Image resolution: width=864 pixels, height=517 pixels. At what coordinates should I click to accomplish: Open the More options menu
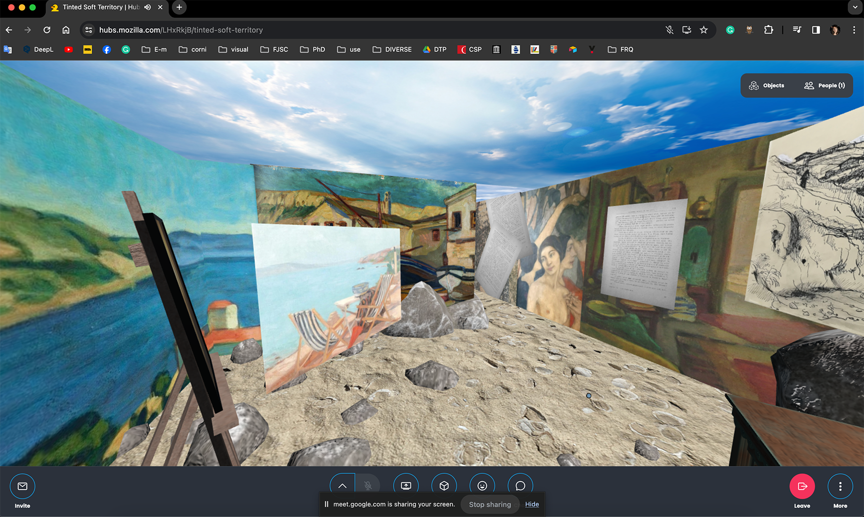(840, 486)
